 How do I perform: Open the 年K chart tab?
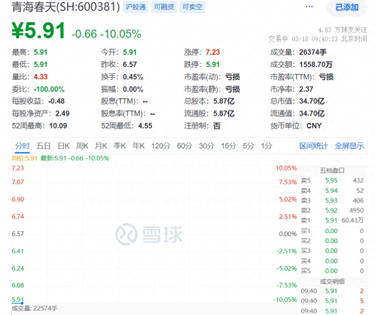tap(138, 146)
